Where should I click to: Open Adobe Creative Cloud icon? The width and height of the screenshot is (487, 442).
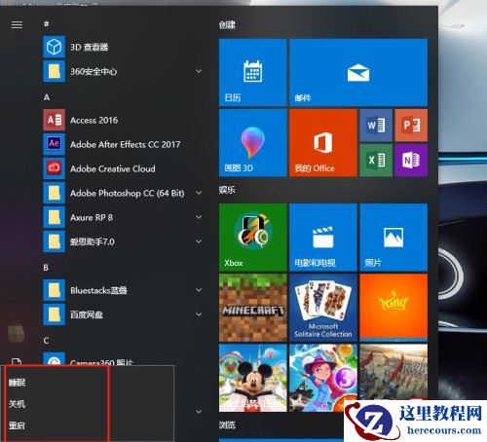[54, 168]
